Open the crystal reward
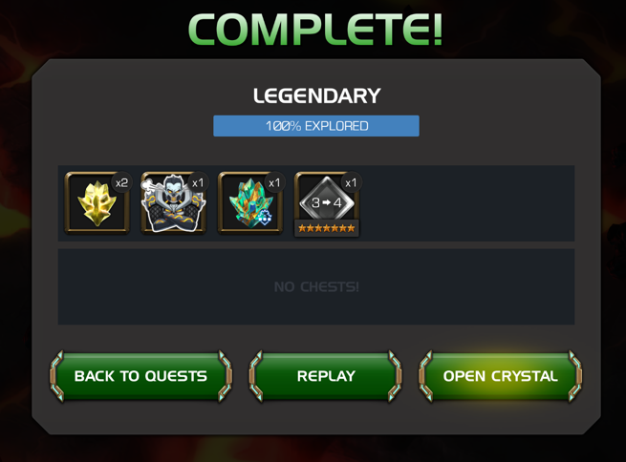This screenshot has height=462, width=626. 500,376
